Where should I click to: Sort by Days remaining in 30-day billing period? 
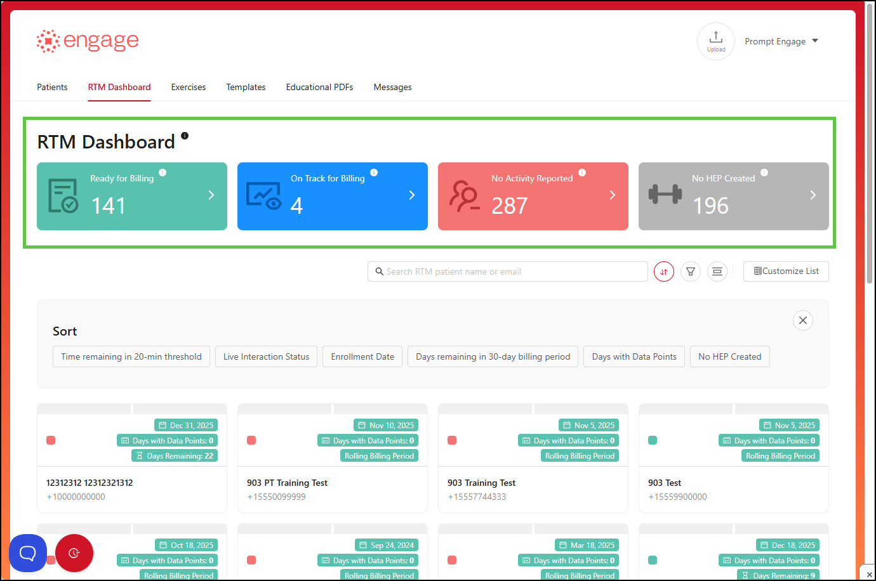(x=493, y=356)
